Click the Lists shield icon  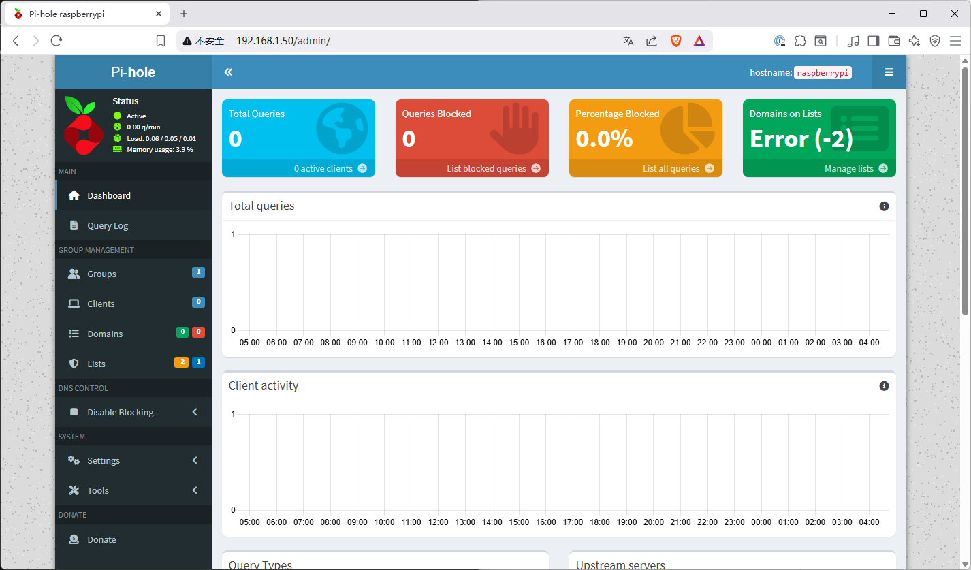point(74,364)
